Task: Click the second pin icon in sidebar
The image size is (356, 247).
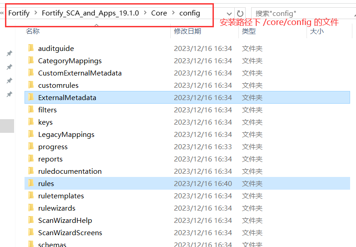Action: [x=9, y=67]
